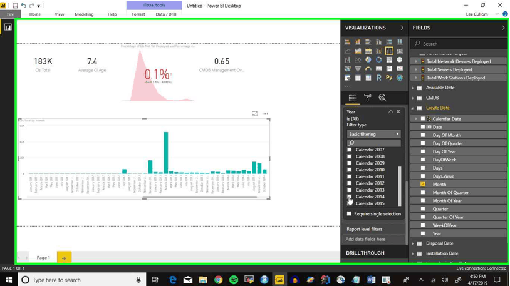This screenshot has height=286, width=510.
Task: Remove the Year filter with X
Action: (398, 111)
